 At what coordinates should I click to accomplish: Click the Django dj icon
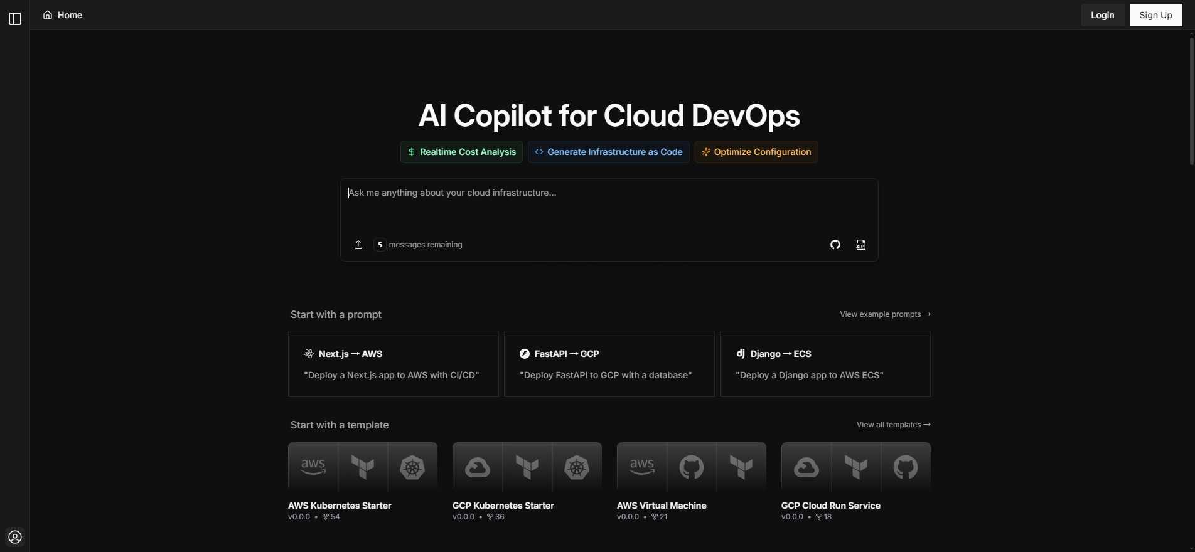click(x=741, y=353)
